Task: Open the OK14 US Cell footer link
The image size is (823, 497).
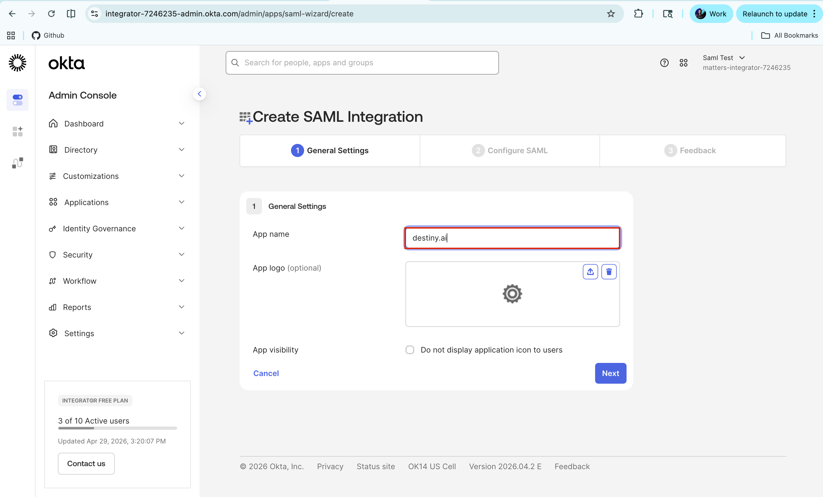Action: 431,466
